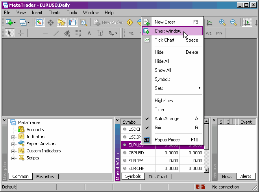Expand the Indicators tree node
The image size is (259, 192).
point(13,137)
